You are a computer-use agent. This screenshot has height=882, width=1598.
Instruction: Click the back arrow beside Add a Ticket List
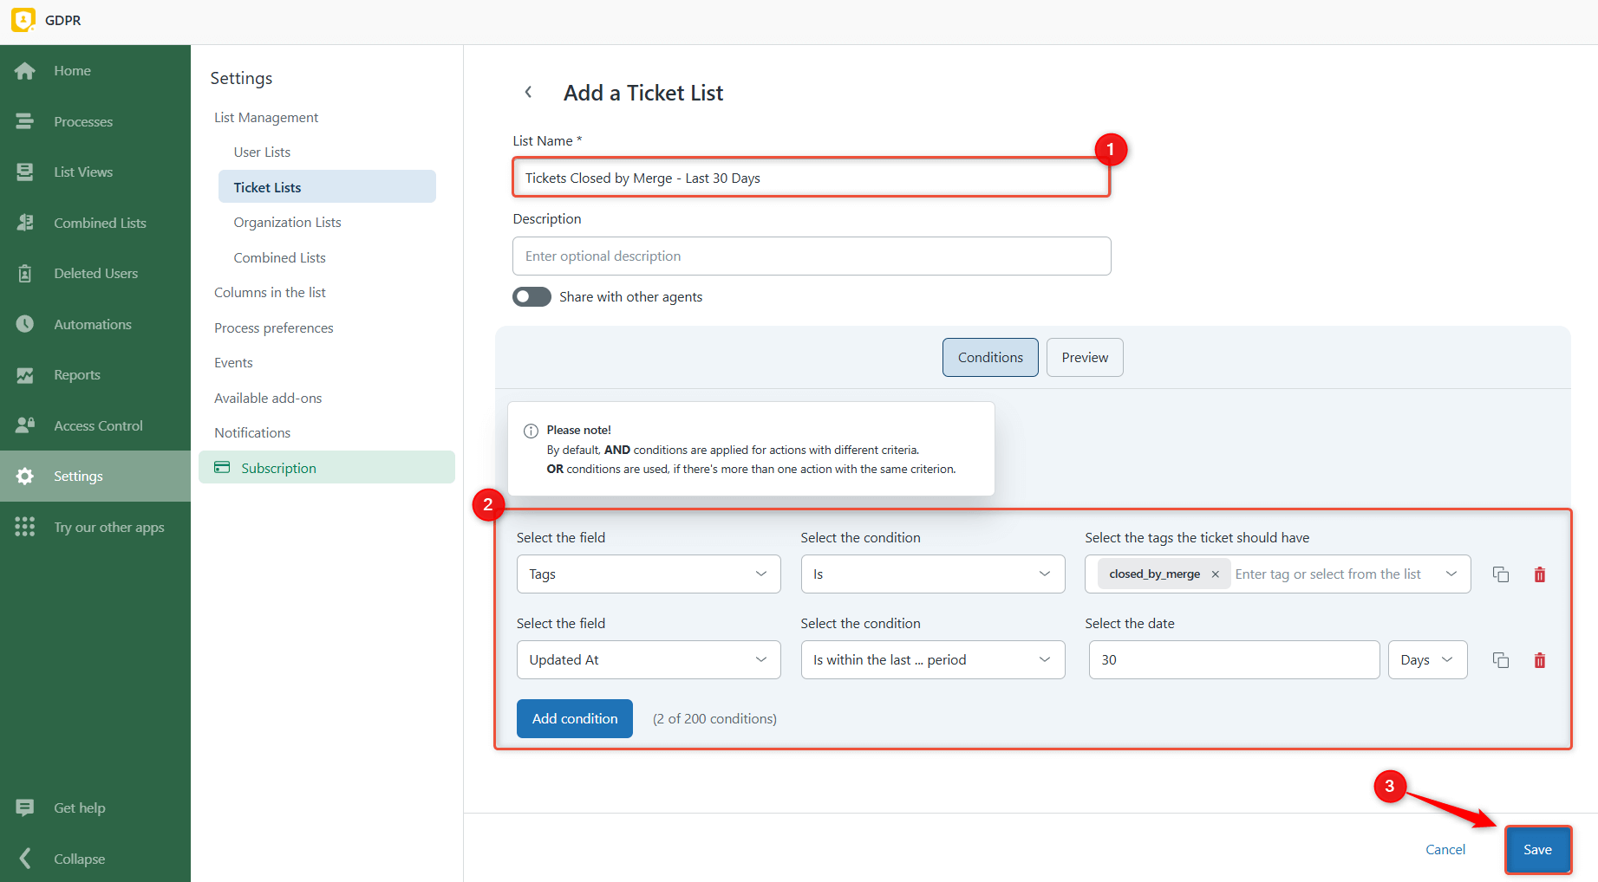pos(528,92)
